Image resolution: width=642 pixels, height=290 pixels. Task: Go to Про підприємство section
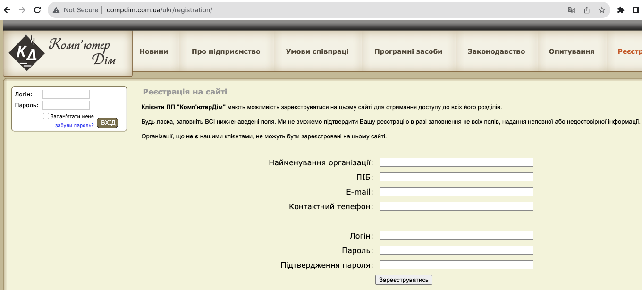(226, 51)
